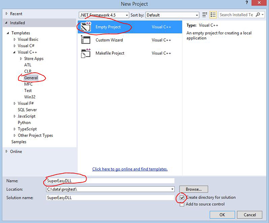The image size is (269, 223).
Task: Collapse the Templates tree node
Action: (8, 33)
